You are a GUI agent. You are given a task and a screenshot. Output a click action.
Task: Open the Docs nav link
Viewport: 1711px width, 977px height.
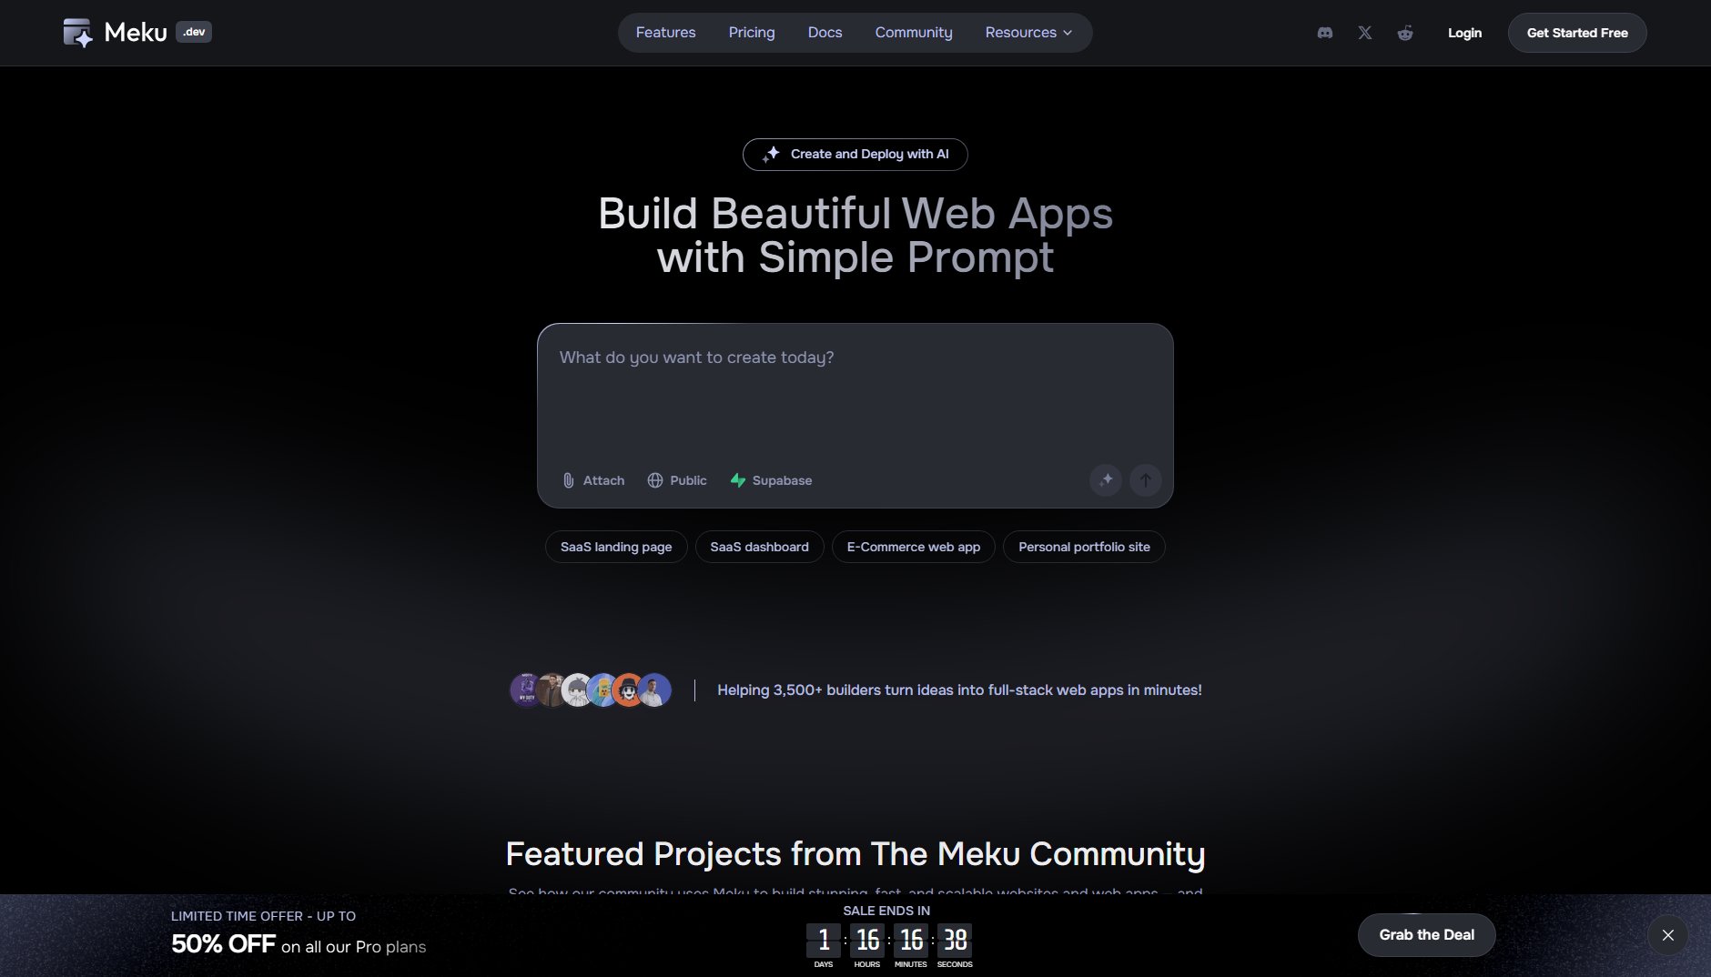[825, 33]
